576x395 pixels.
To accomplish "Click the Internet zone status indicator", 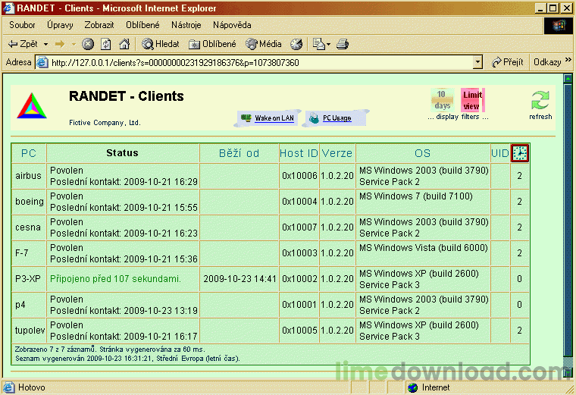I will (x=429, y=387).
